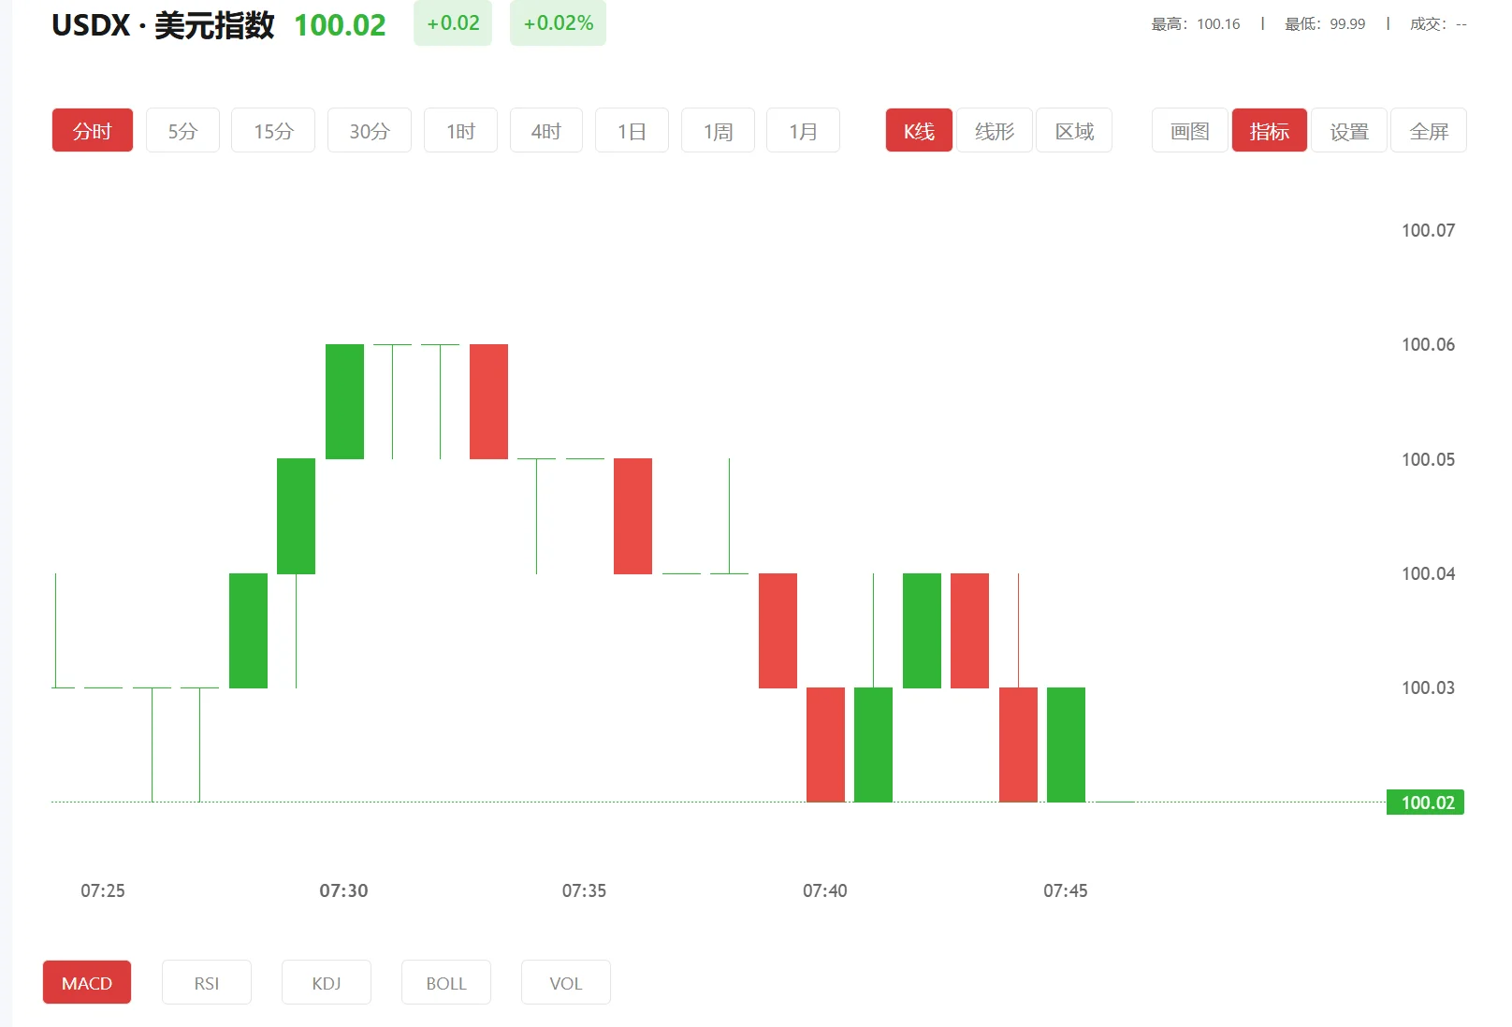Switch chart style to 区域 area mode
1512x1027 pixels.
click(x=1073, y=130)
